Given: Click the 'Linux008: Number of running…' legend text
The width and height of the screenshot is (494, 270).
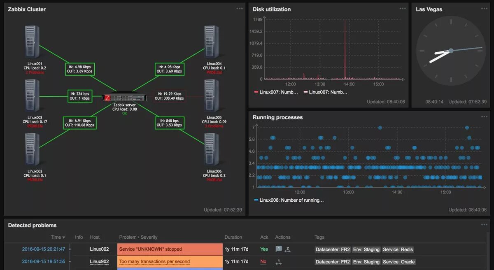Looking at the screenshot, I should coord(292,200).
